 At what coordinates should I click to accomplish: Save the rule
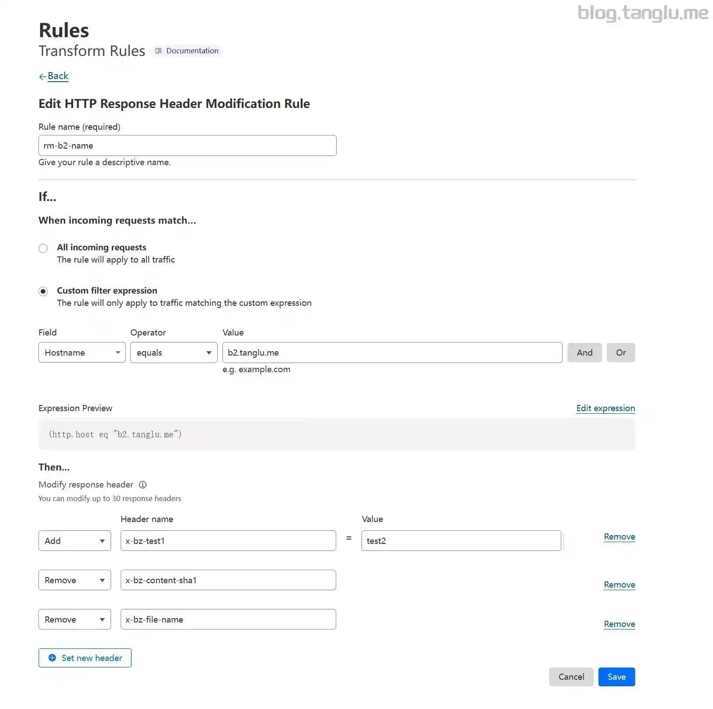pyautogui.click(x=616, y=677)
